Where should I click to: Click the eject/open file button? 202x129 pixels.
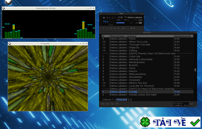pyautogui.click(x=123, y=28)
